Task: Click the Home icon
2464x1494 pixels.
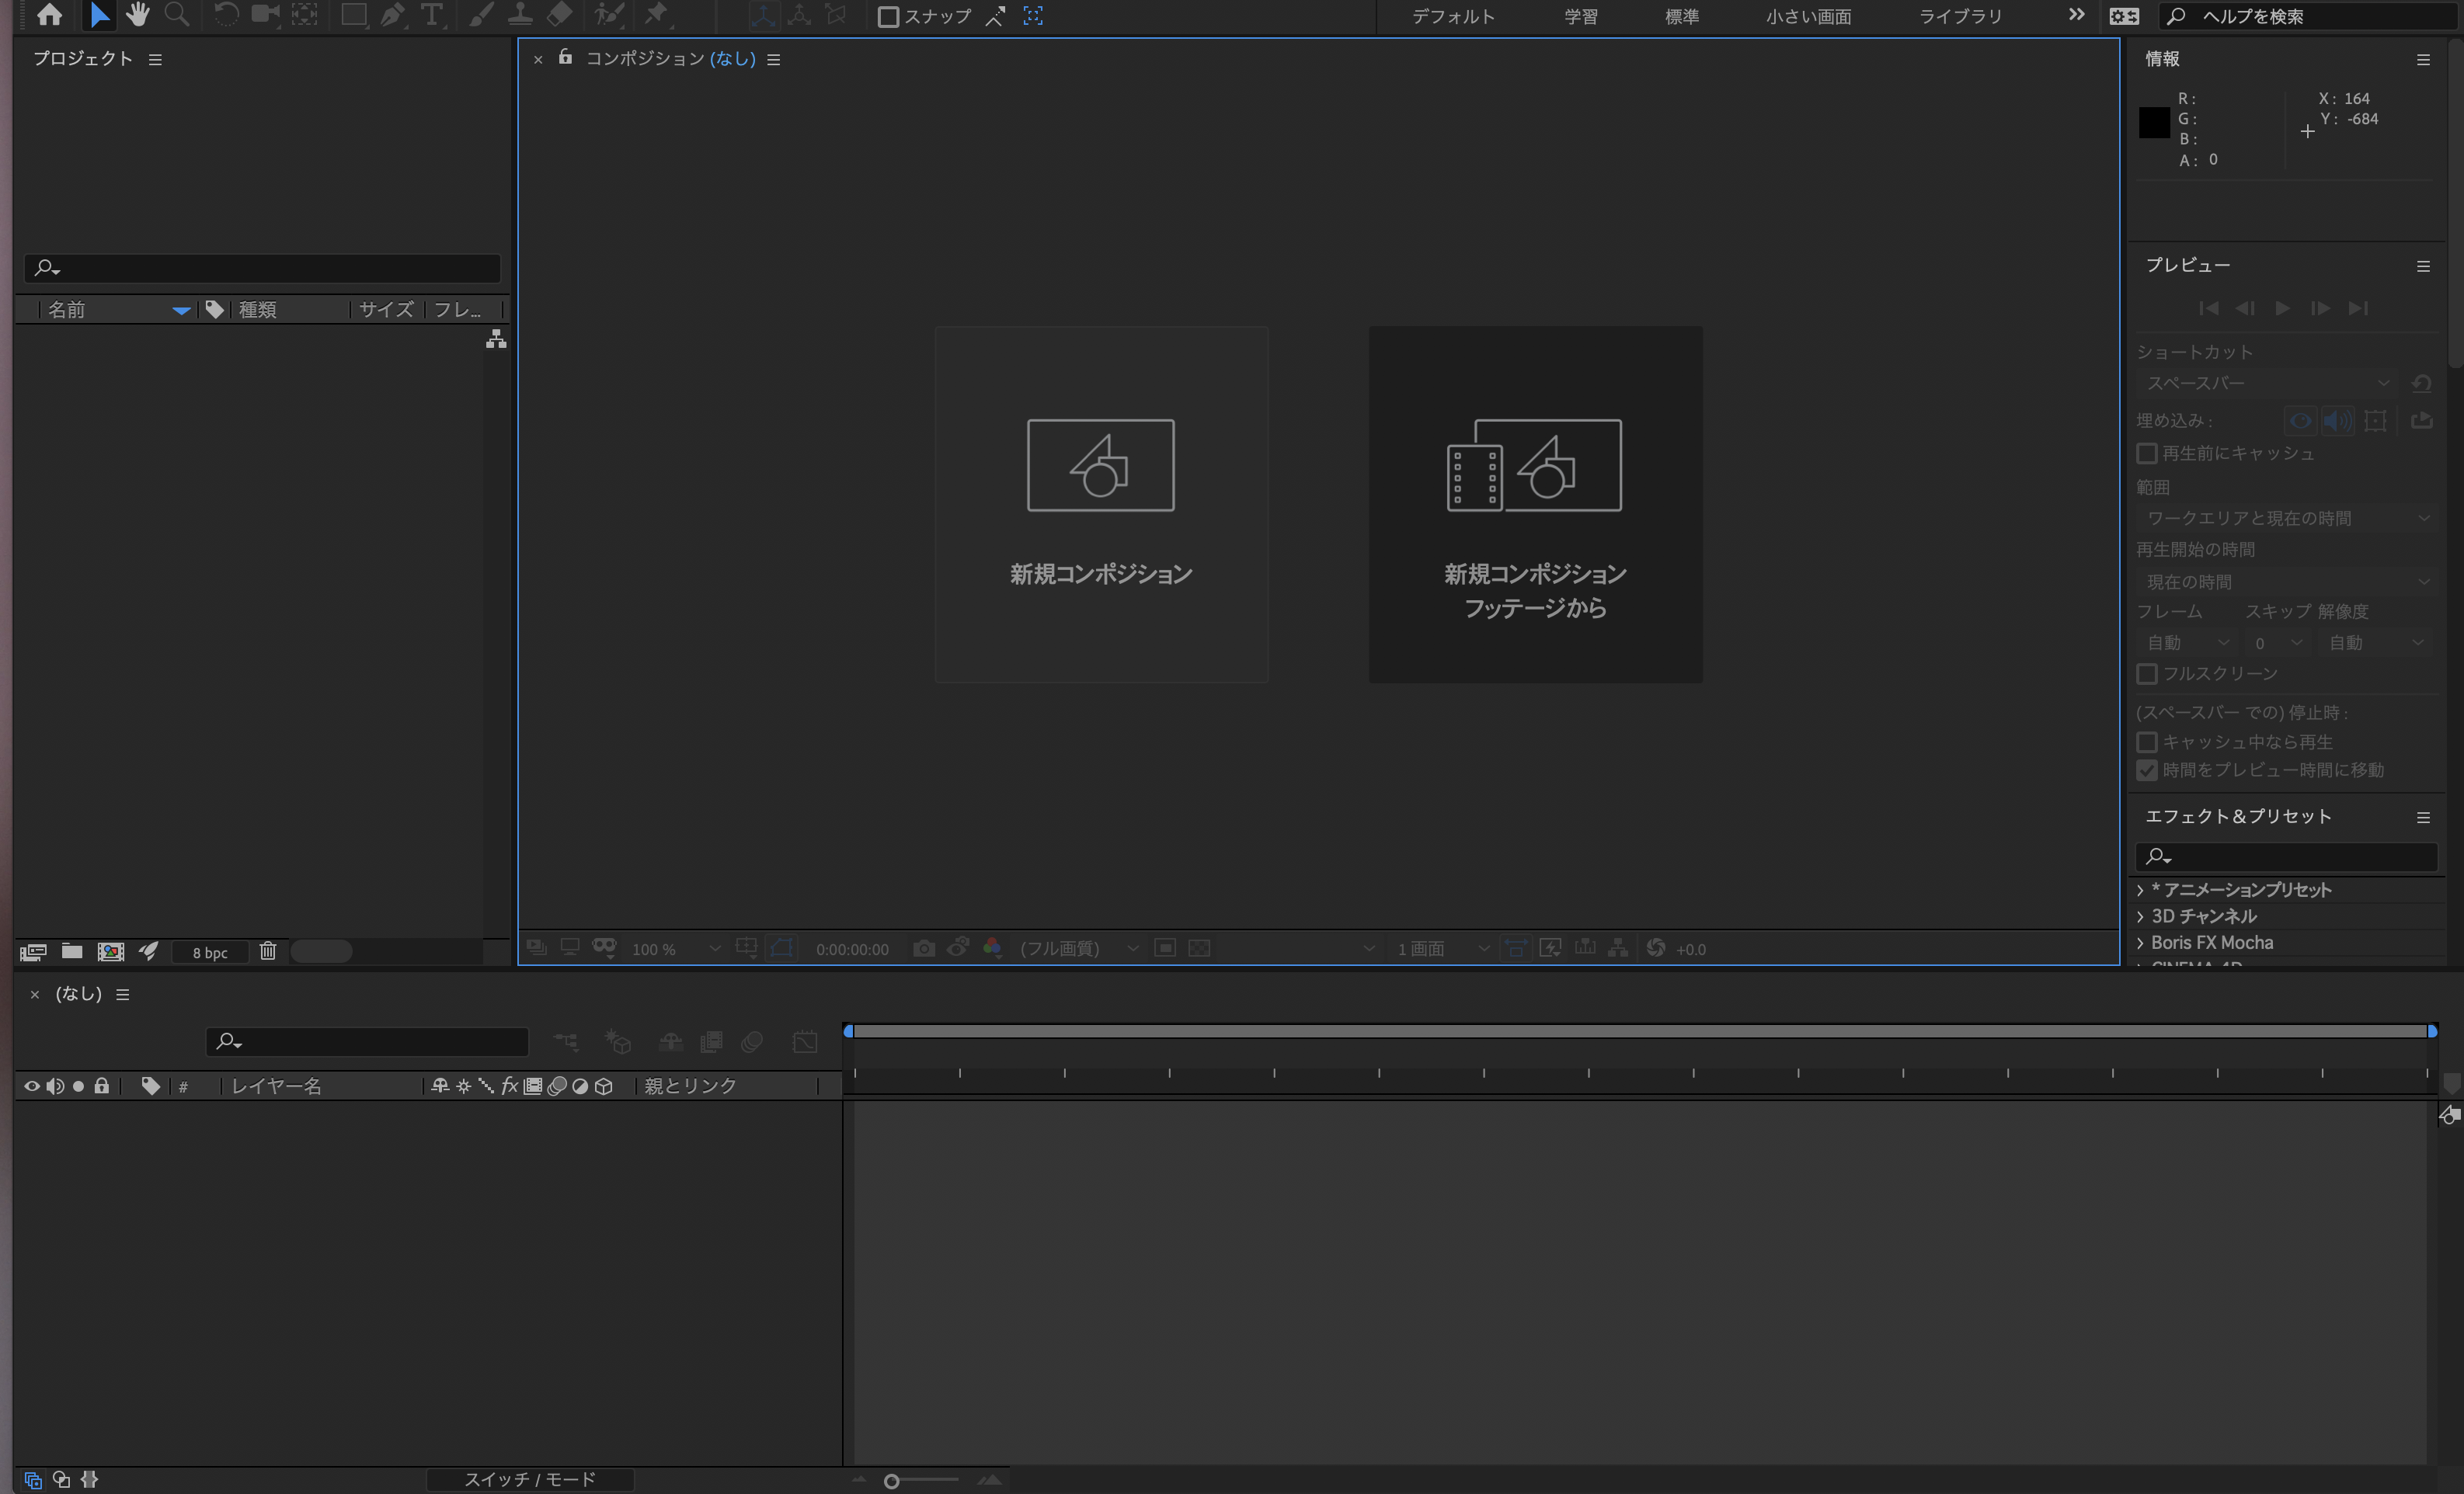Action: tap(49, 15)
